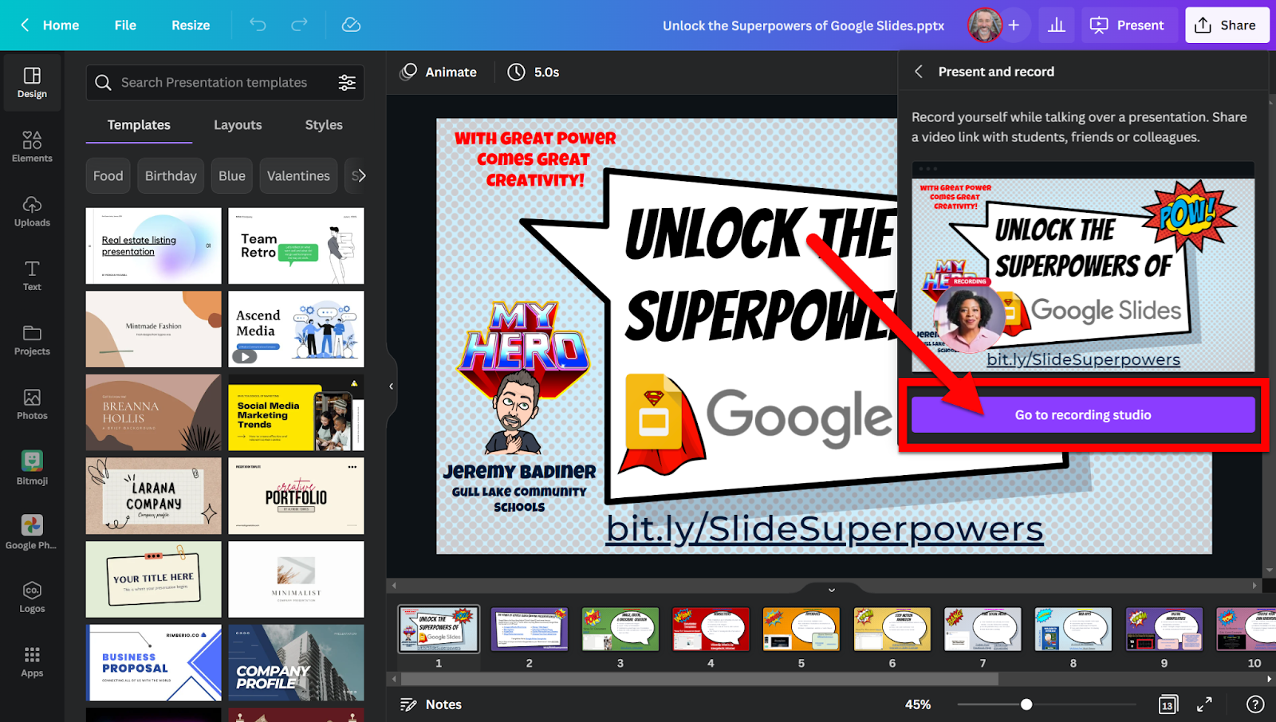The height and width of the screenshot is (722, 1276).
Task: Open the File menu
Action: (x=125, y=26)
